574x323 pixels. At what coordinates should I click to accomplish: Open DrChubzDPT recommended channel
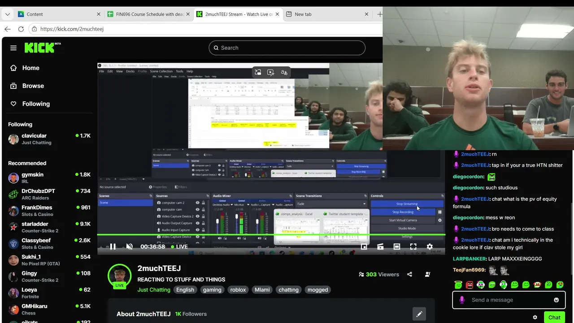click(49, 194)
